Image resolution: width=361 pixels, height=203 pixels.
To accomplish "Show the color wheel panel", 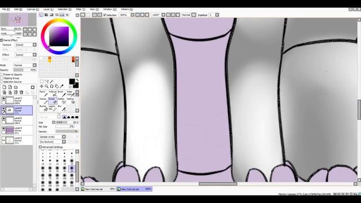I will click(x=41, y=15).
